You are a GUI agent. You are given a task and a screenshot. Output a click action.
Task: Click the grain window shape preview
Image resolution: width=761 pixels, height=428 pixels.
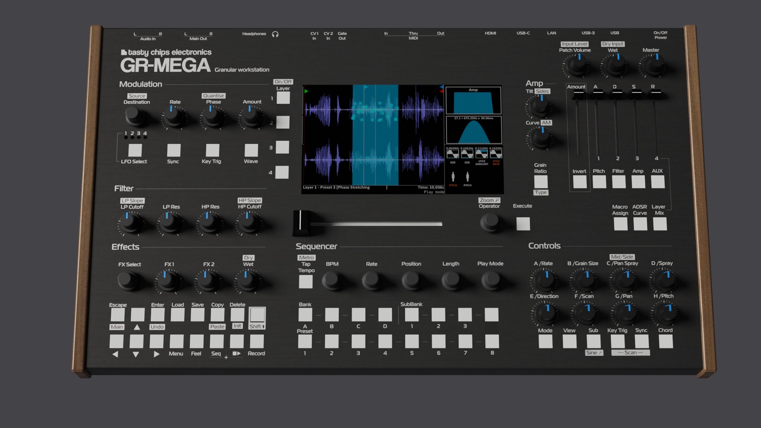[474, 130]
